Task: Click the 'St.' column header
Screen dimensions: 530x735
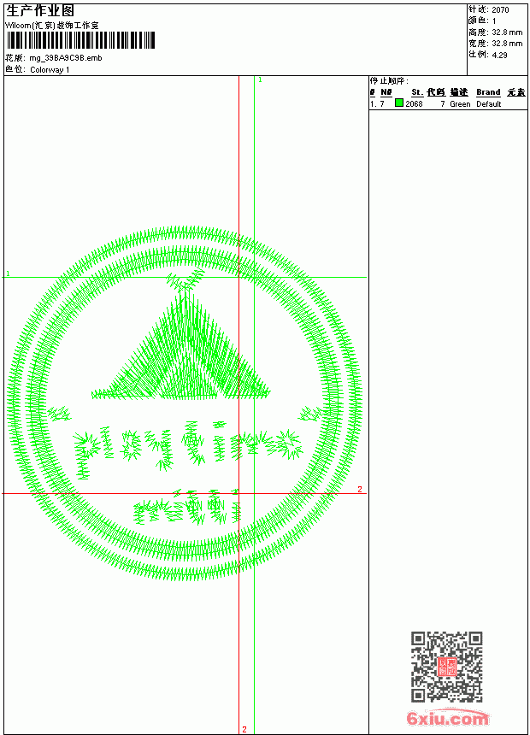Action: click(417, 92)
